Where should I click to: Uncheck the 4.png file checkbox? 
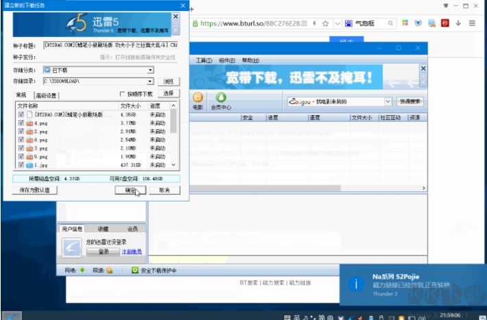coord(21,123)
